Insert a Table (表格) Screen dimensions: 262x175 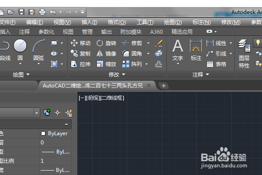click(x=216, y=64)
